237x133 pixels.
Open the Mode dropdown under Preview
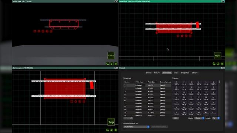tap(199, 118)
